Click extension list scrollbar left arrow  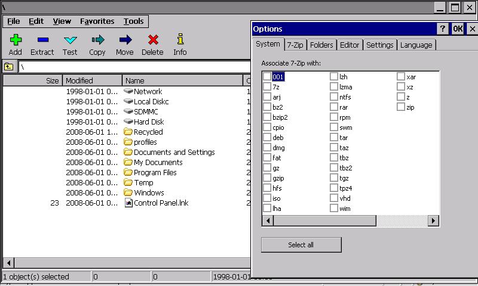click(268, 220)
